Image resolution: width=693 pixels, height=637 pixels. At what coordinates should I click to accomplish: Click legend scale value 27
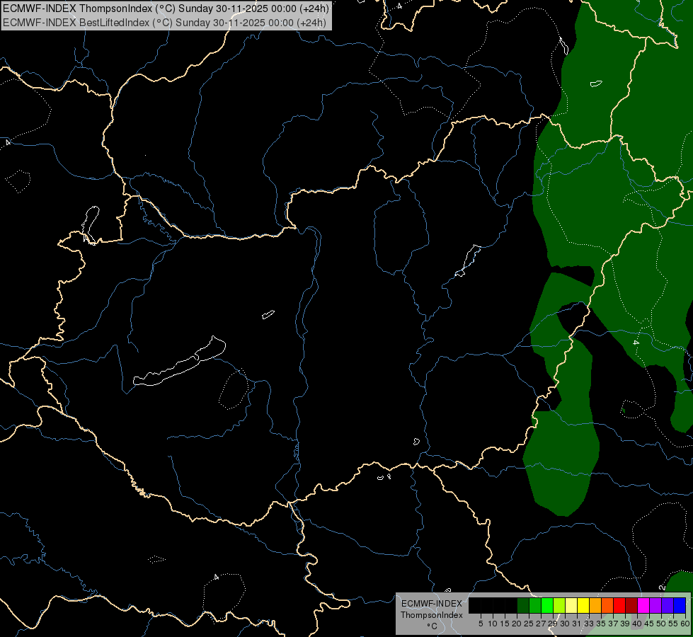pyautogui.click(x=541, y=624)
